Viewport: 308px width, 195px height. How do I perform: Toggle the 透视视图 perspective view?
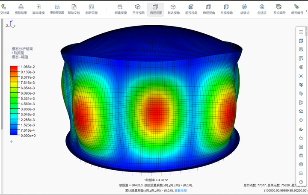156,9
